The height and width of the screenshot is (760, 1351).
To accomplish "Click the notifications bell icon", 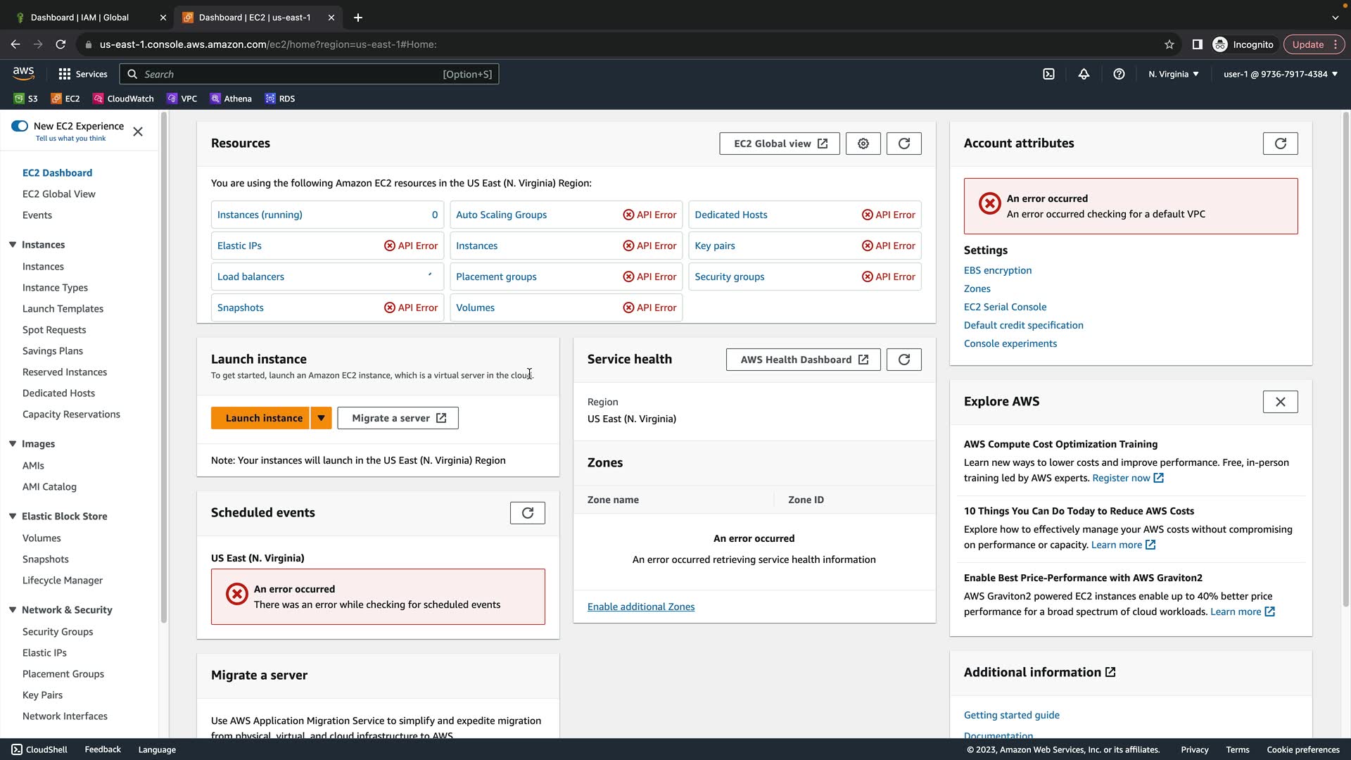I will click(1084, 74).
